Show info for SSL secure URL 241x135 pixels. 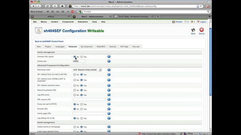click(109, 99)
